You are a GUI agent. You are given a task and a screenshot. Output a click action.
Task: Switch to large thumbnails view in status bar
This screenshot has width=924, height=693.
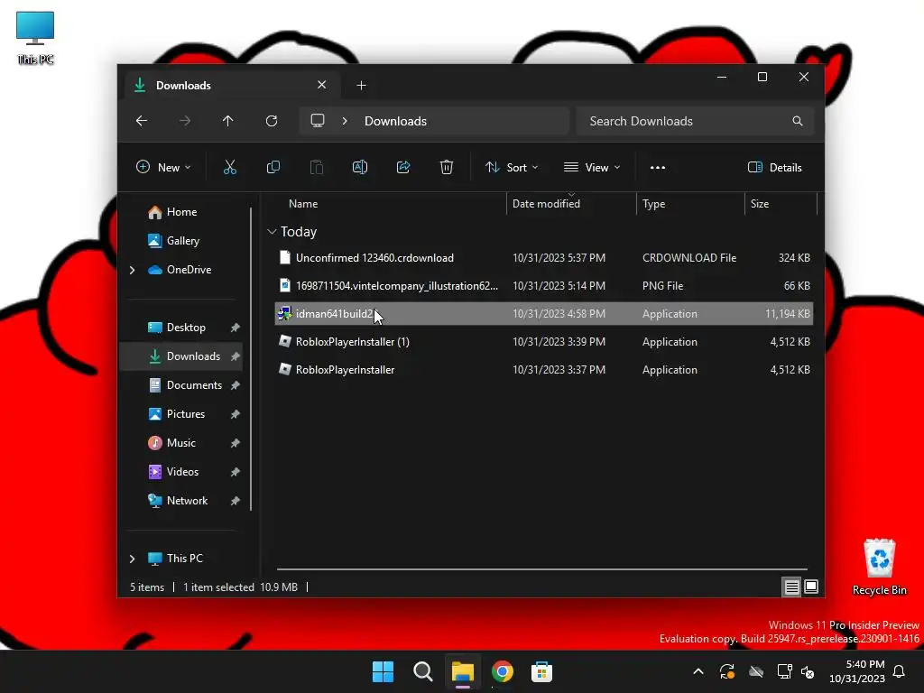811,587
